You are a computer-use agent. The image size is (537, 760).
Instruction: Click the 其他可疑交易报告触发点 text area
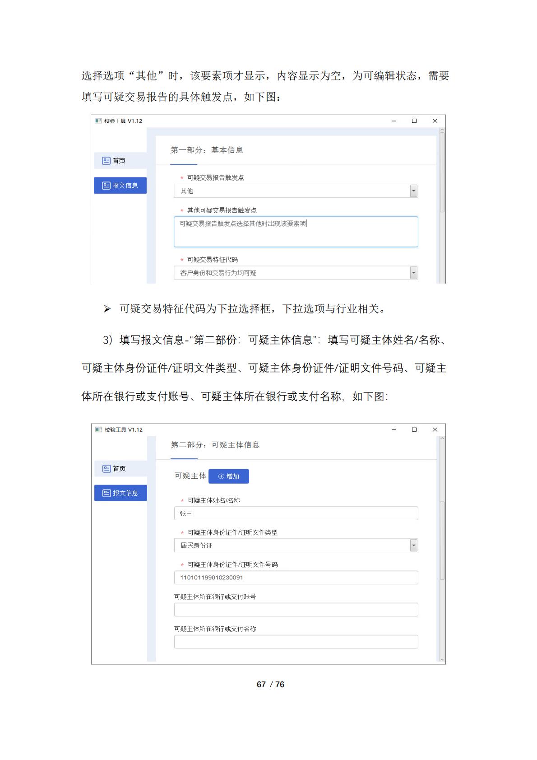296,232
